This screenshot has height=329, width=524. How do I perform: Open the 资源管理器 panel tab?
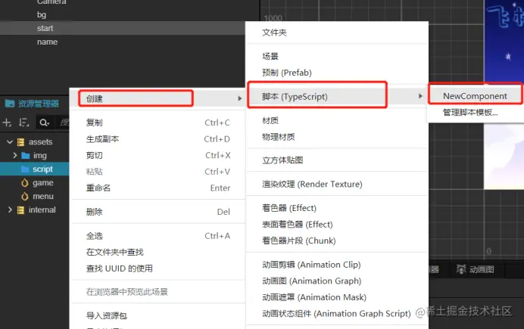point(33,104)
